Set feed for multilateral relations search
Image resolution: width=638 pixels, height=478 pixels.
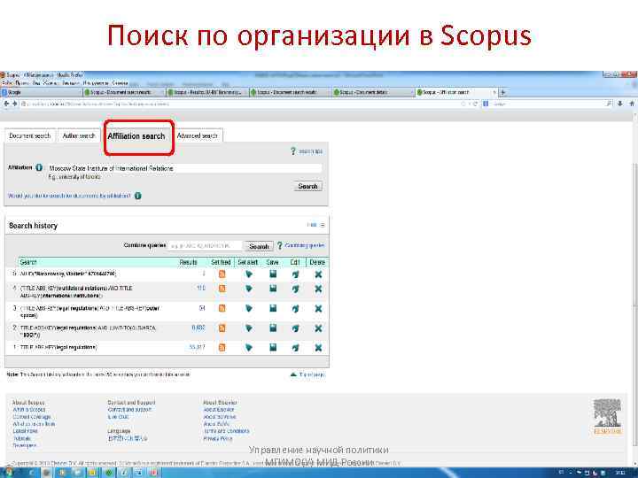[x=222, y=289]
